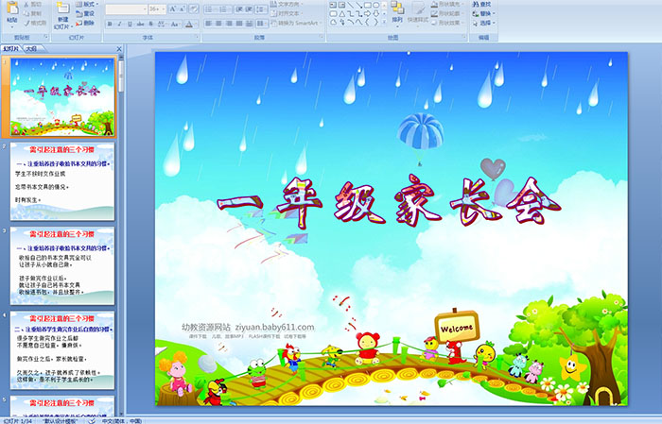Select slide 1 thumbnail 一年级家长会

click(x=62, y=97)
